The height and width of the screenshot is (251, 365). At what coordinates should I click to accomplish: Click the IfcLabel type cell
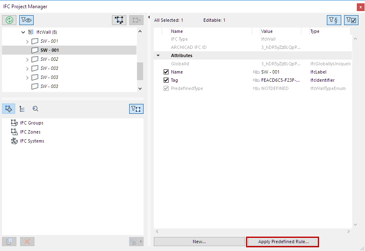click(x=318, y=72)
